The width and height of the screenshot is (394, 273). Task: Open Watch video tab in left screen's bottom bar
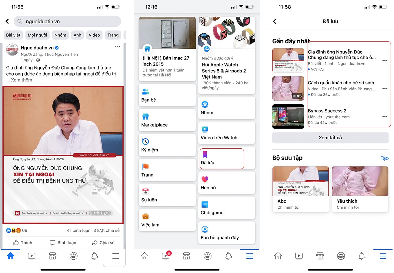point(32,256)
